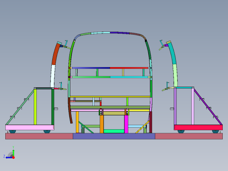Pick the light pink base beam of left cart
The image size is (228, 171).
pyautogui.click(x=30, y=127)
